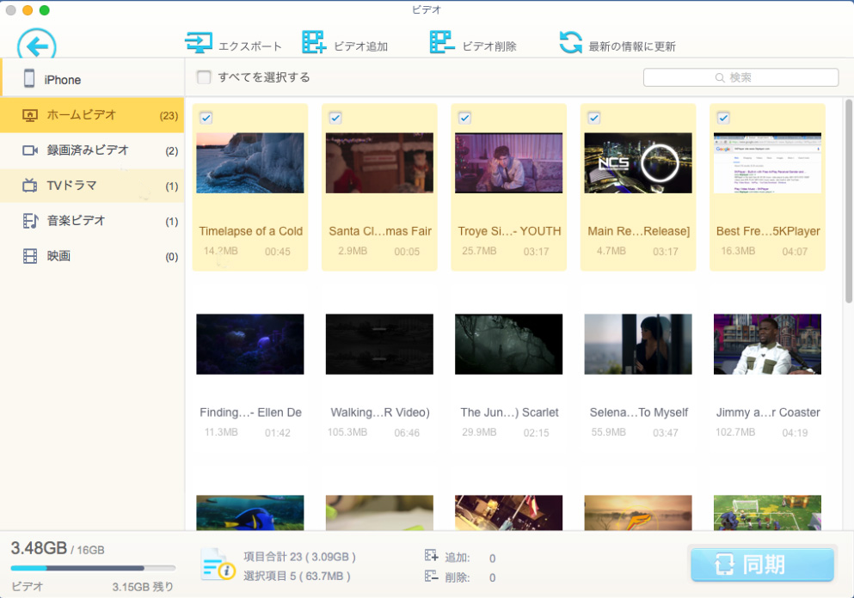Select the Walking...R Video) thumbnail
Viewport: 854px width, 598px height.
point(379,344)
